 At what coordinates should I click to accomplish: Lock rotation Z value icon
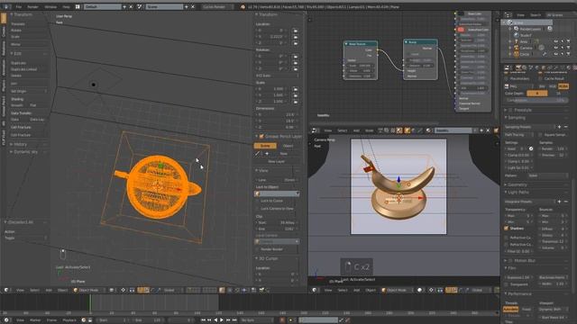coord(295,68)
